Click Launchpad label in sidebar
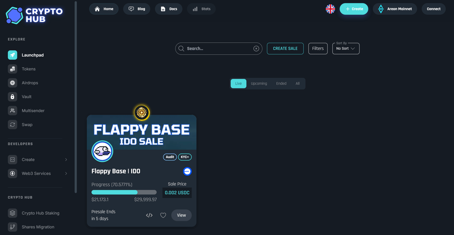The image size is (454, 235). [x=33, y=55]
